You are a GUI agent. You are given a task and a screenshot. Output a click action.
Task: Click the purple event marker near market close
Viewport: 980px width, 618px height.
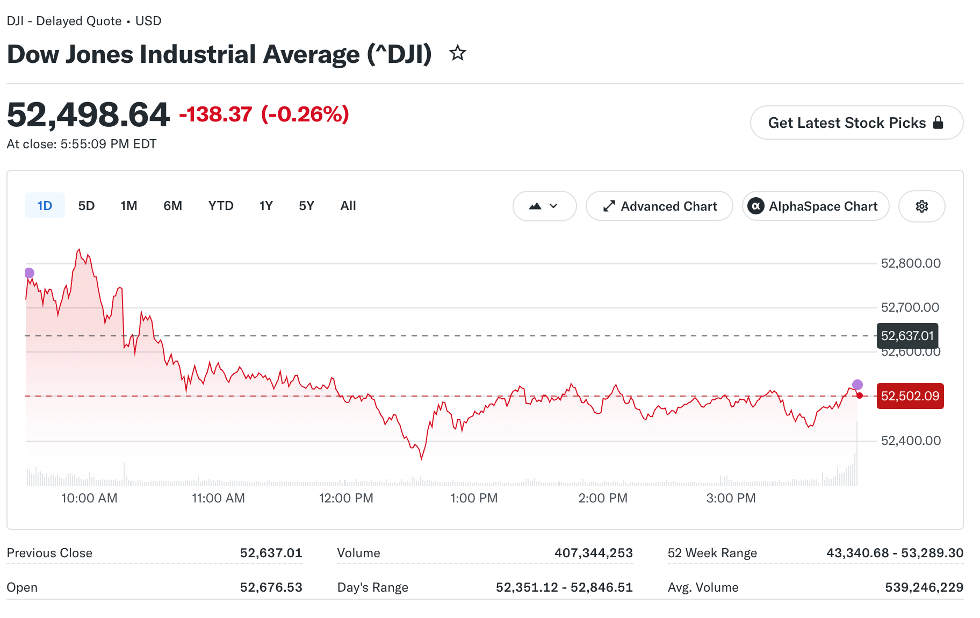tap(857, 385)
